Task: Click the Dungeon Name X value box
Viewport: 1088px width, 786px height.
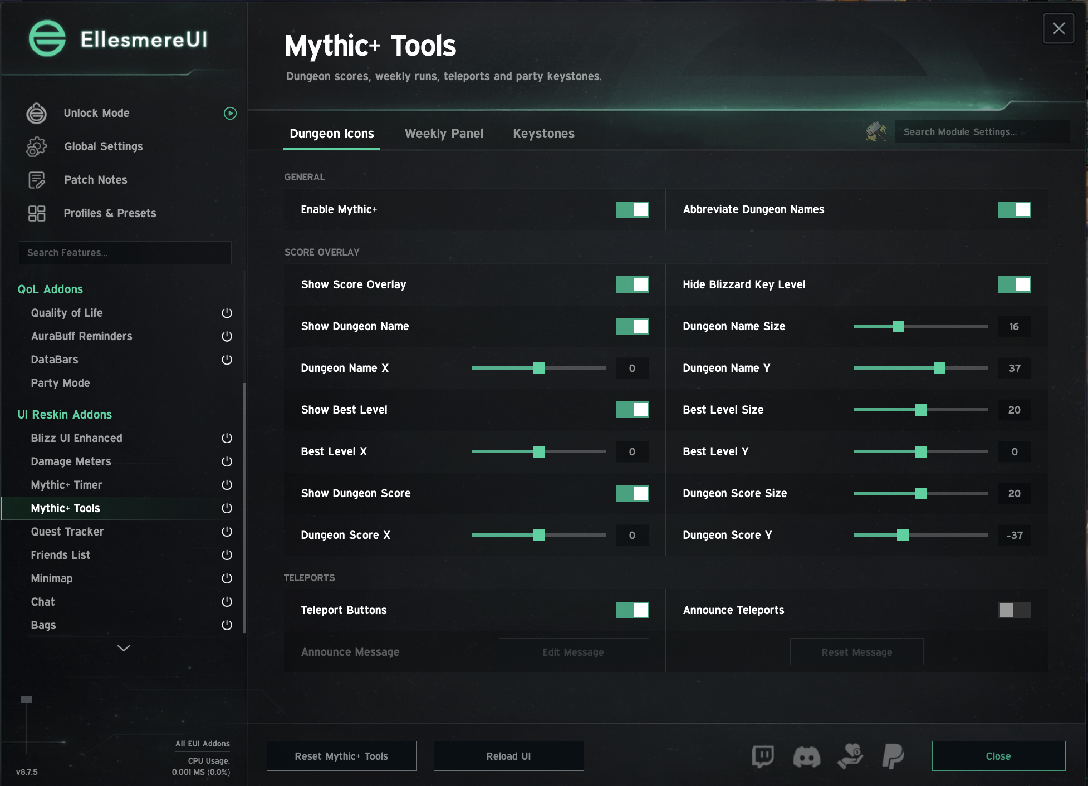Action: [x=632, y=368]
